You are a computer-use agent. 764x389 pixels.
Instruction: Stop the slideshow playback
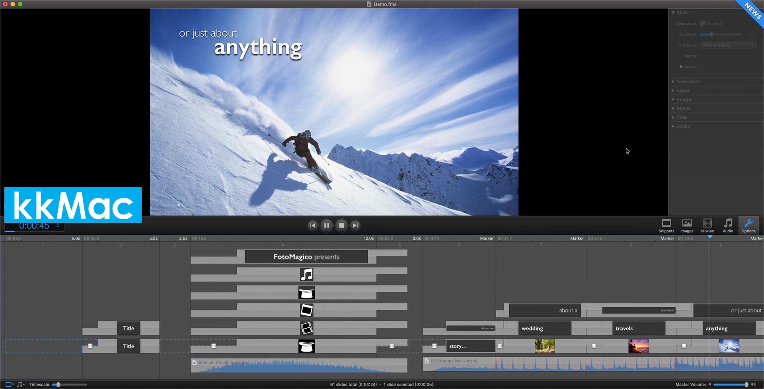[341, 226]
